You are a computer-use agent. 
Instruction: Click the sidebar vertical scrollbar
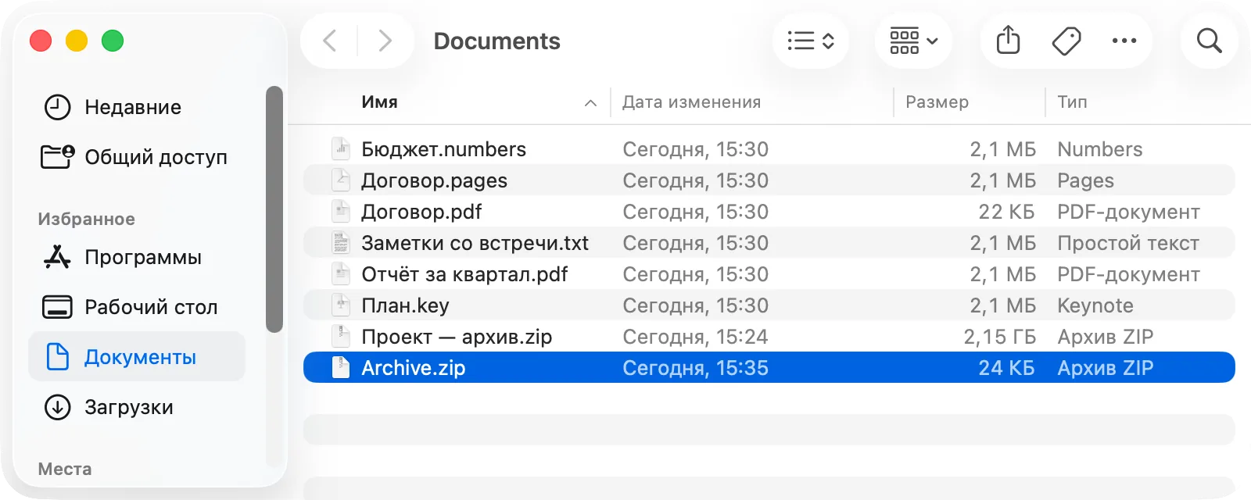(274, 209)
